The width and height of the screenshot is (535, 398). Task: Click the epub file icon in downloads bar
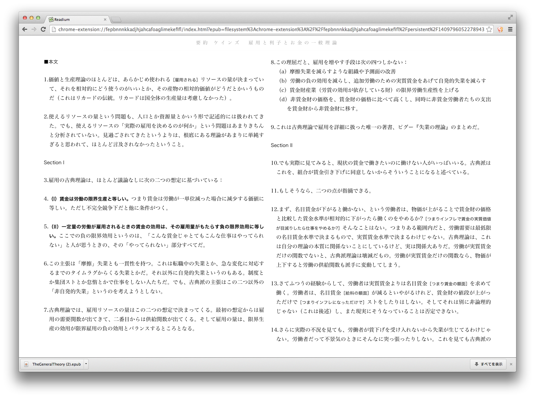(26, 364)
